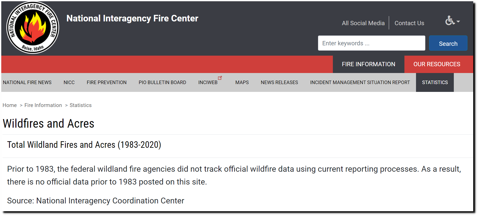
Task: Switch to the Our Resources tab
Action: coord(437,64)
